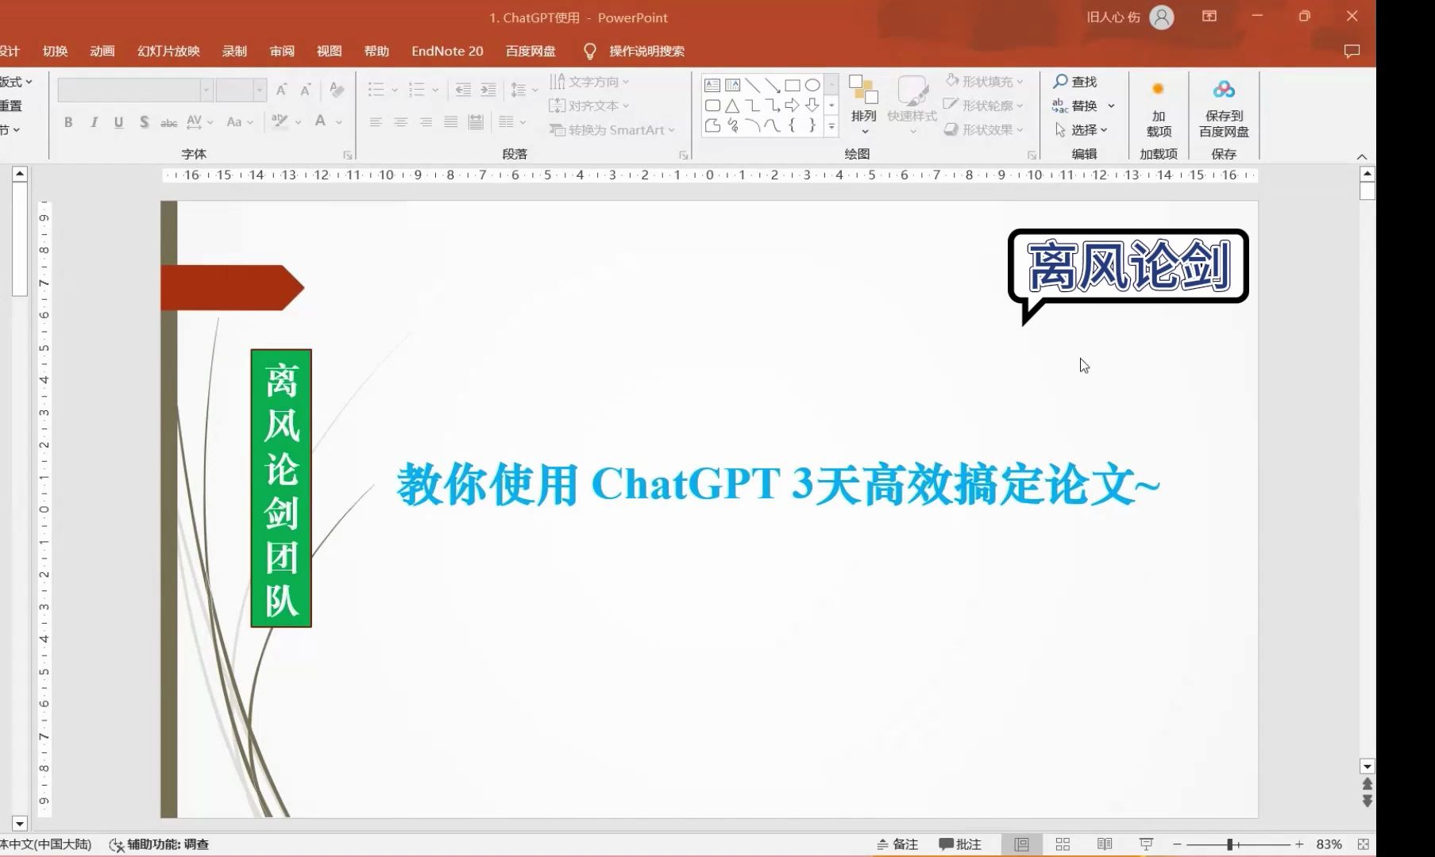1435x857 pixels.
Task: Click the 替换 replace button
Action: (1075, 106)
